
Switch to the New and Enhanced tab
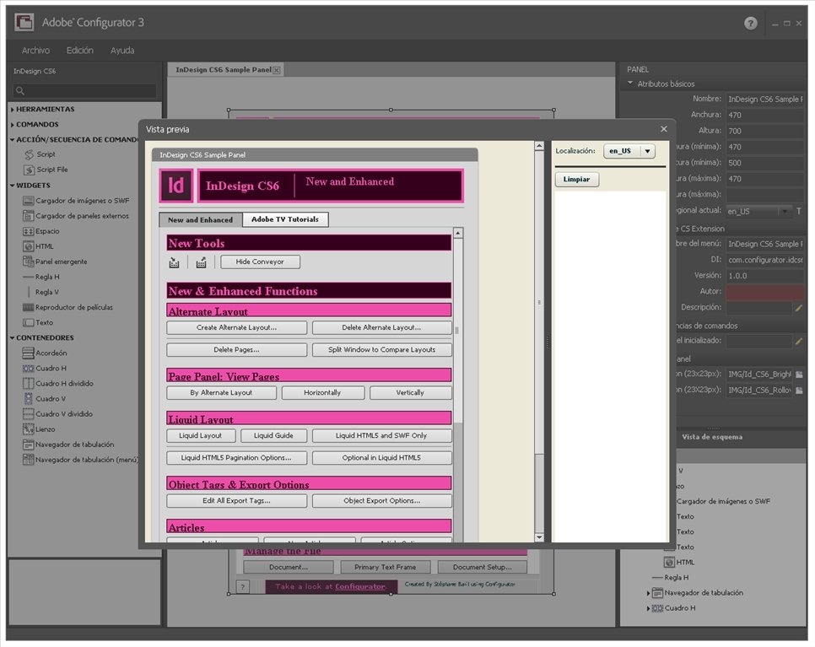click(x=201, y=220)
